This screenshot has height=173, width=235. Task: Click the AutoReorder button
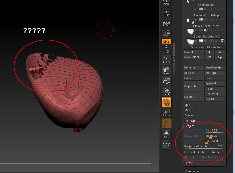click(215, 67)
